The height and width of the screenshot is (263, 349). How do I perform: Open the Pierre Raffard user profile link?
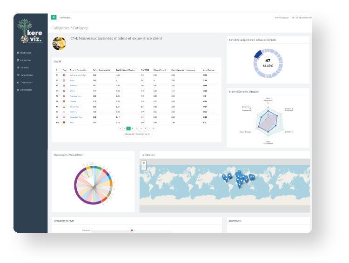click(282, 18)
